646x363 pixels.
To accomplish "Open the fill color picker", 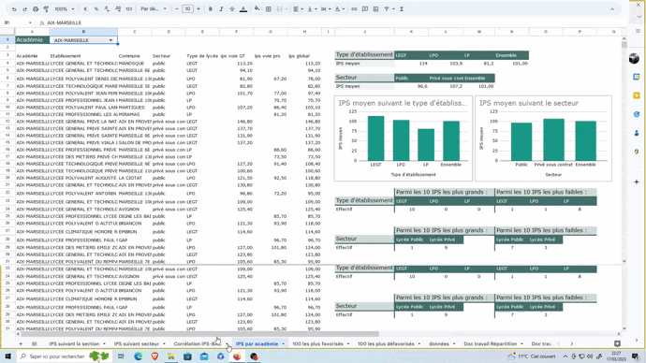I will click(257, 9).
